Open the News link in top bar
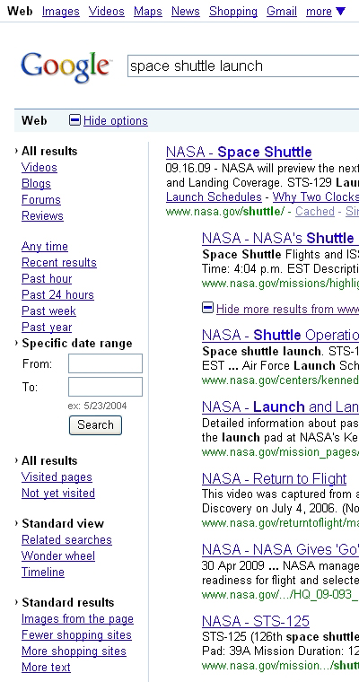The image size is (359, 682). [x=186, y=12]
